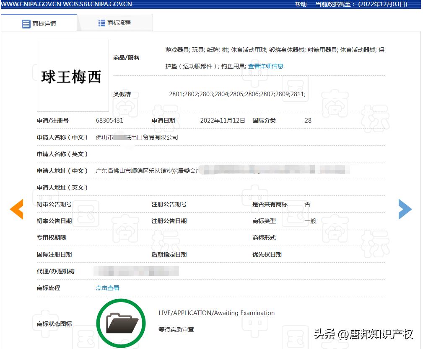Click the green folder trademark status icon
The width and height of the screenshot is (423, 349).
coord(121,323)
